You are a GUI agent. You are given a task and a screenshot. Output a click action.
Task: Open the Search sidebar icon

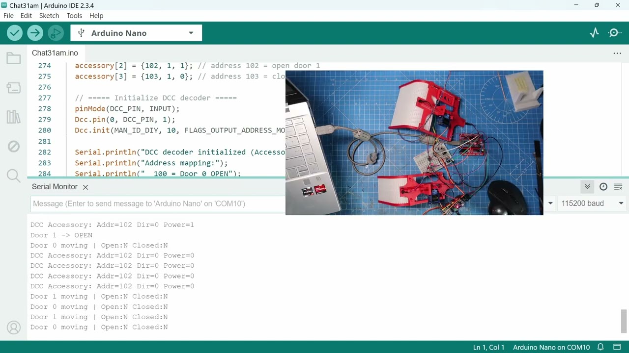14,176
